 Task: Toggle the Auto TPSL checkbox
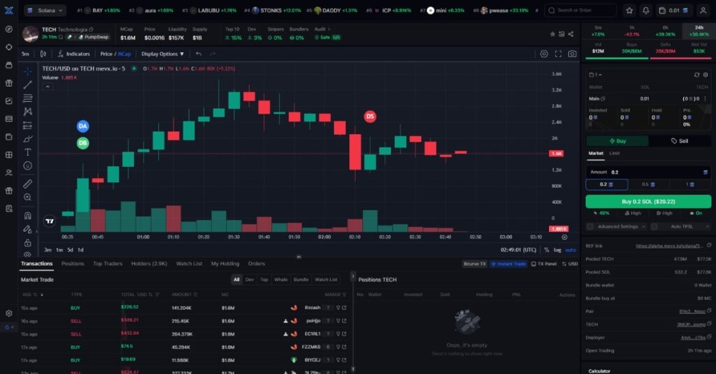654,226
